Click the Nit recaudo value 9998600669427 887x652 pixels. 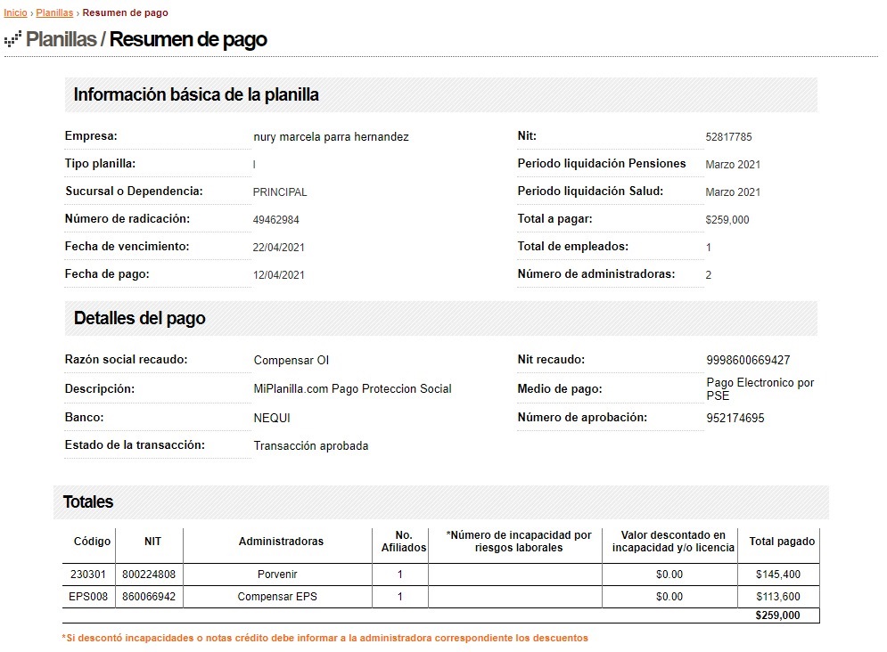point(747,361)
